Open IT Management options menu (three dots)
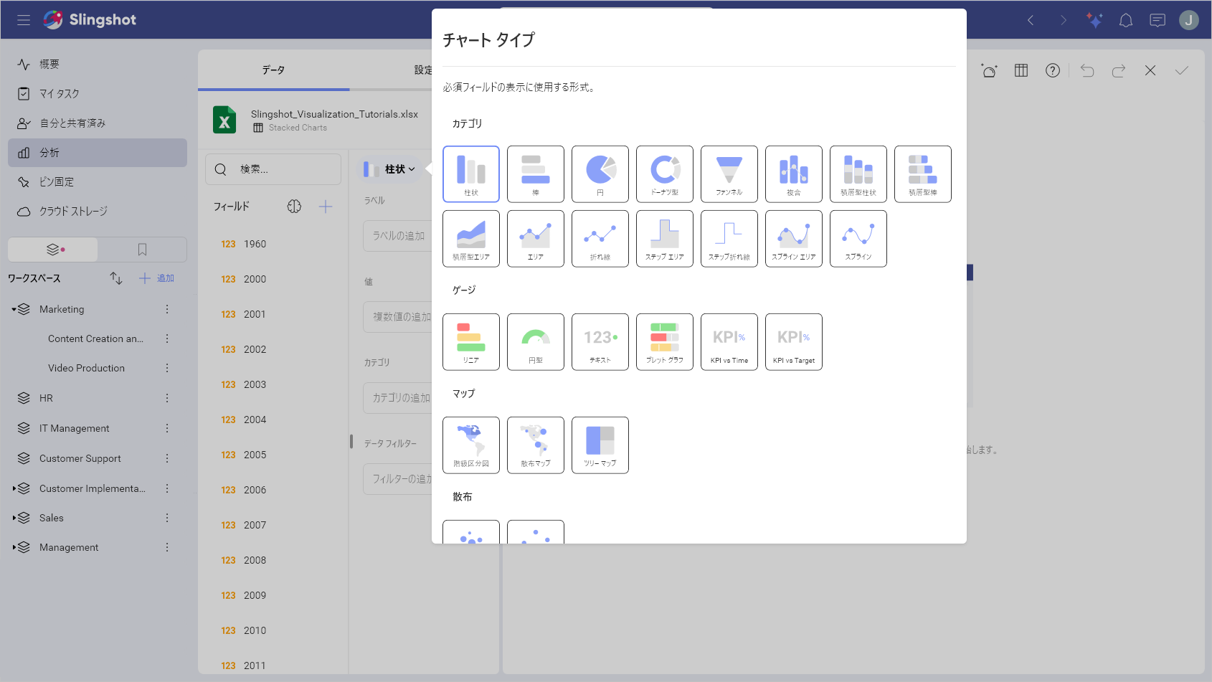 (167, 428)
